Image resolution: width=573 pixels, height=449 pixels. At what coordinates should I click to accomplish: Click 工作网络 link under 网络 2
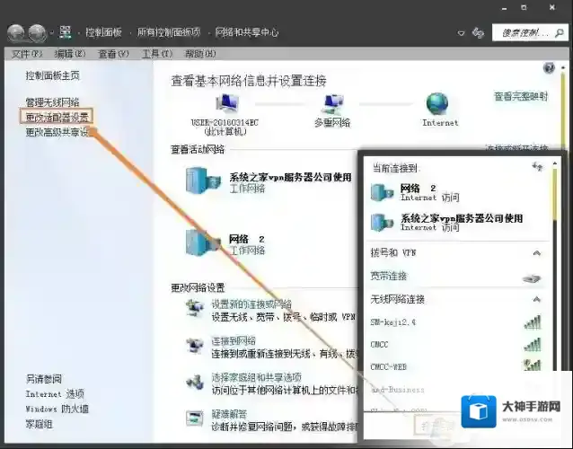click(x=247, y=251)
